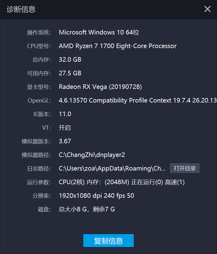217x254 pixels.
Task: Click the 模拟器版本 3.67 value
Action: click(x=65, y=141)
